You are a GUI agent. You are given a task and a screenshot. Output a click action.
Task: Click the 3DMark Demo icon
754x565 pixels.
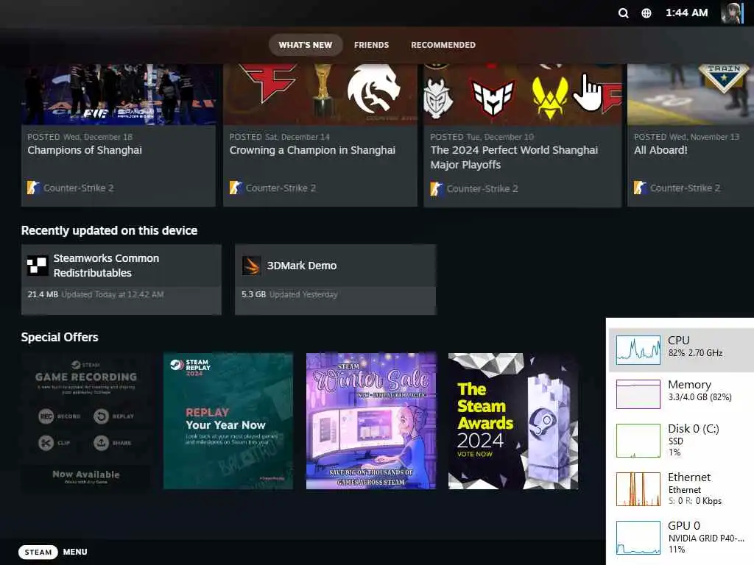coord(251,265)
